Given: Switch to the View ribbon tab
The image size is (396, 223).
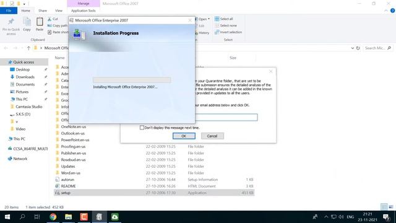Looking at the screenshot, I should click(x=59, y=11).
